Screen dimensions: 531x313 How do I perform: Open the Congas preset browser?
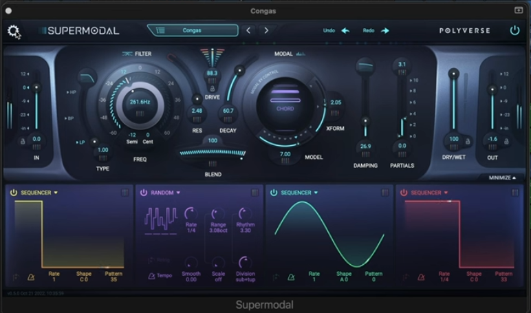[193, 30]
